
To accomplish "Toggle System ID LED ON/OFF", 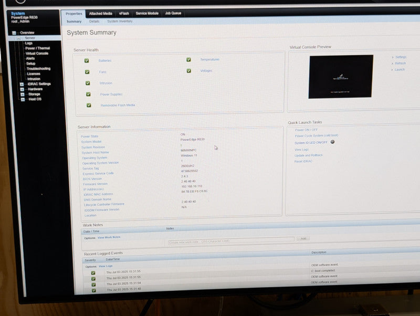I will (311, 143).
